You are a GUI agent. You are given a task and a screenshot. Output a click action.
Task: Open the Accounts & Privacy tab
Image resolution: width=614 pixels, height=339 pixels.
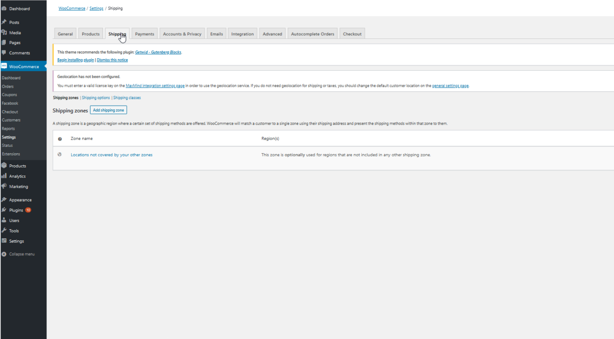click(x=182, y=34)
